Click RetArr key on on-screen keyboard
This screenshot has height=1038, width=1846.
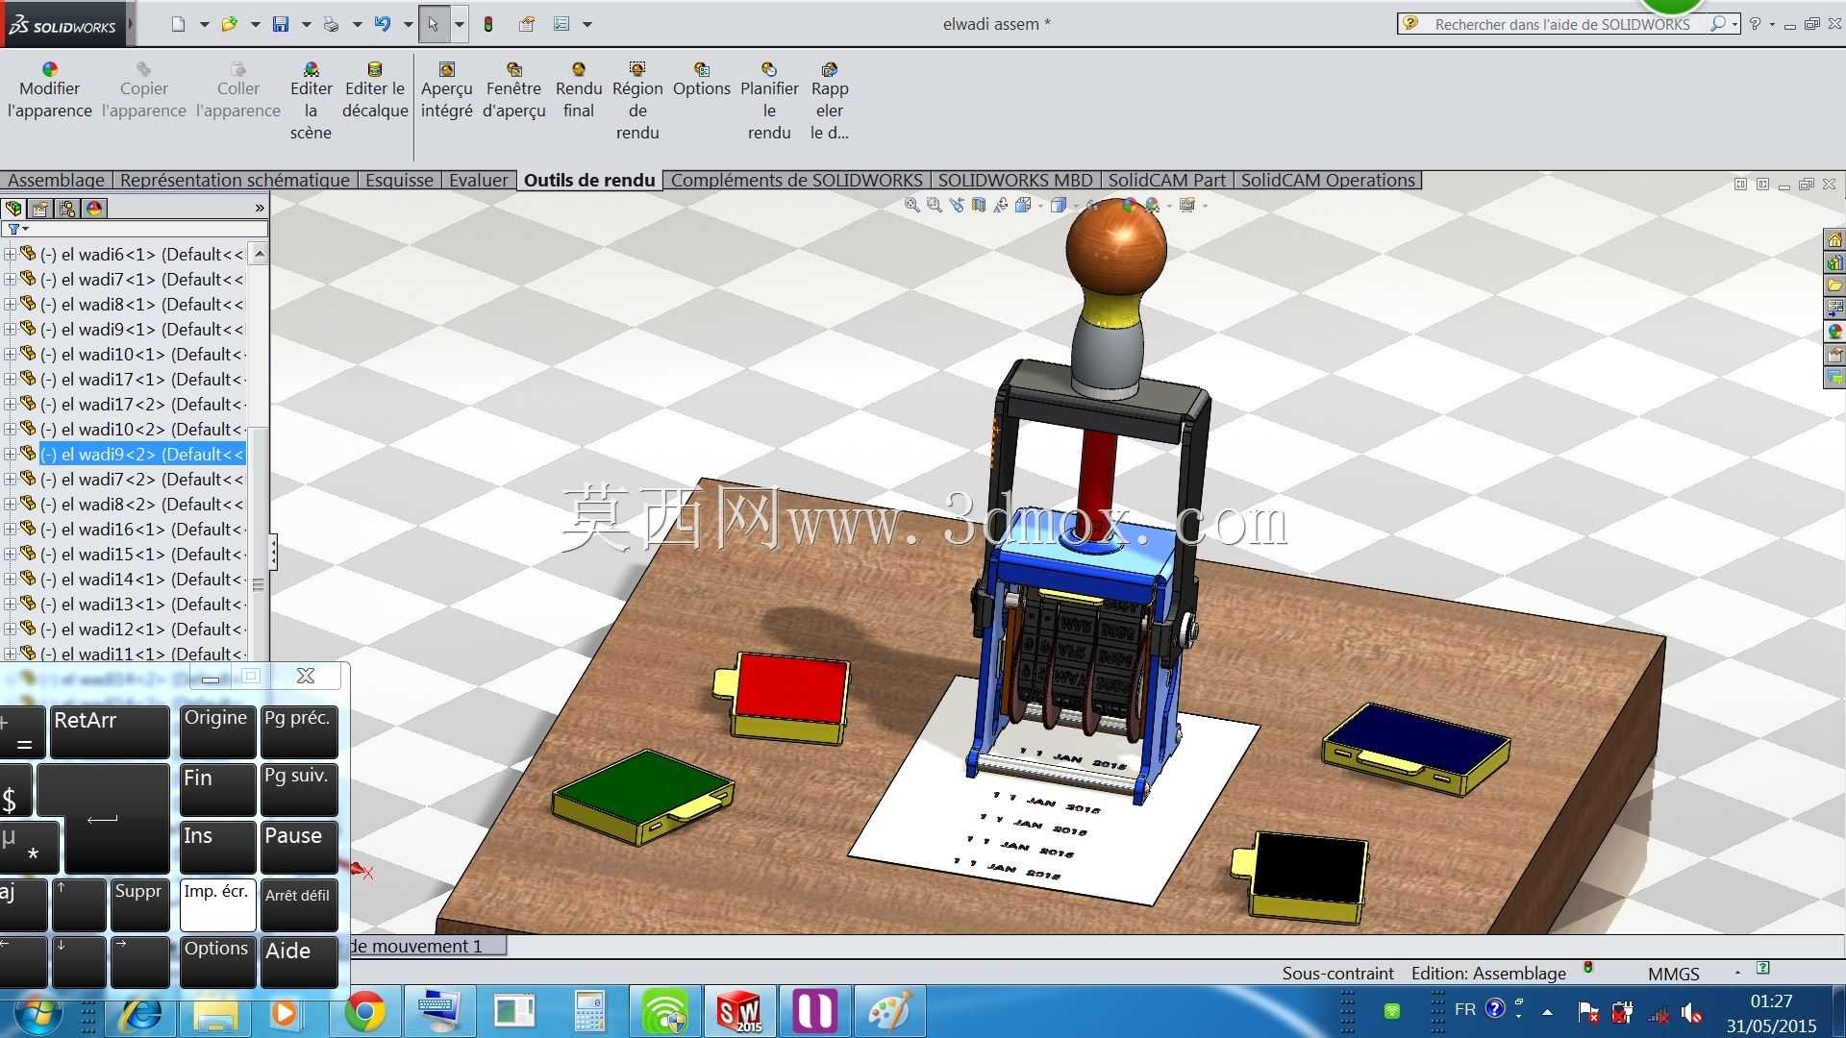tap(110, 732)
